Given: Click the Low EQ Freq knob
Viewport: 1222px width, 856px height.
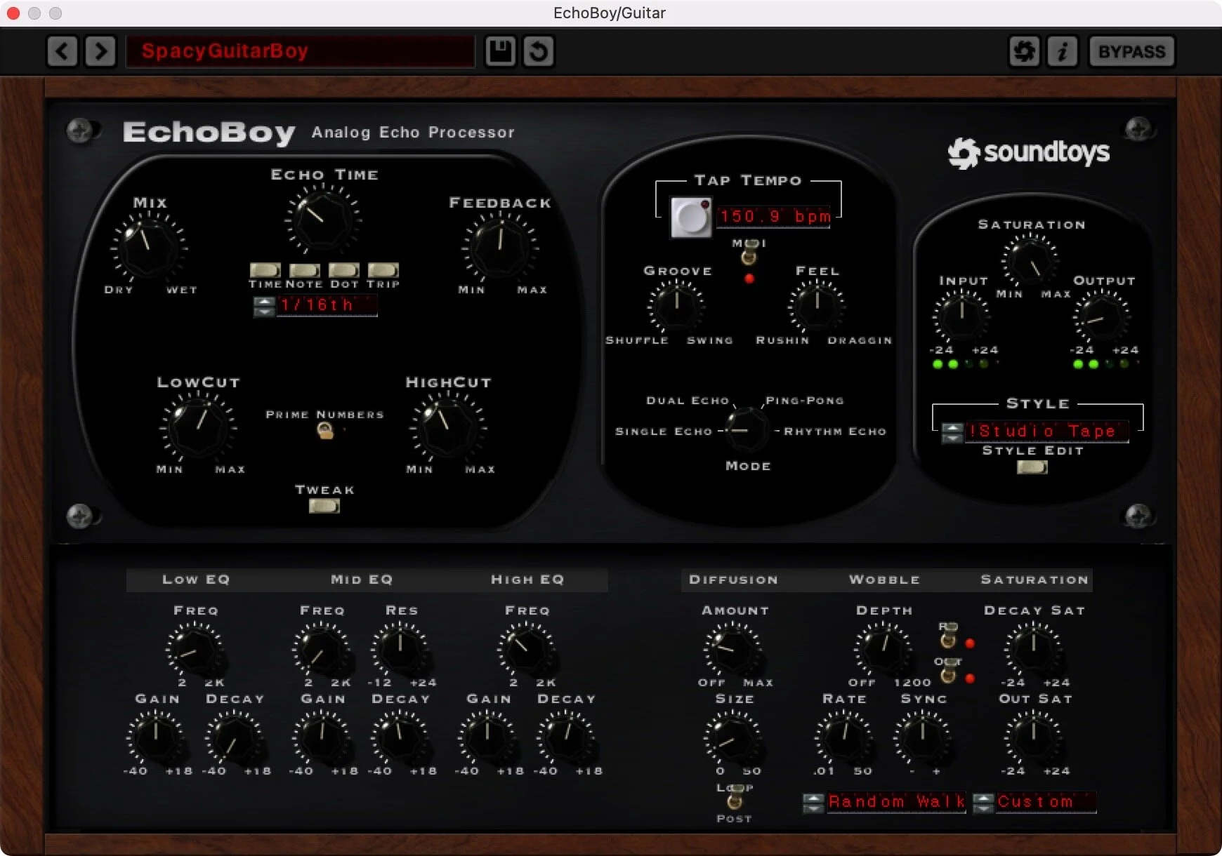Looking at the screenshot, I should click(195, 649).
